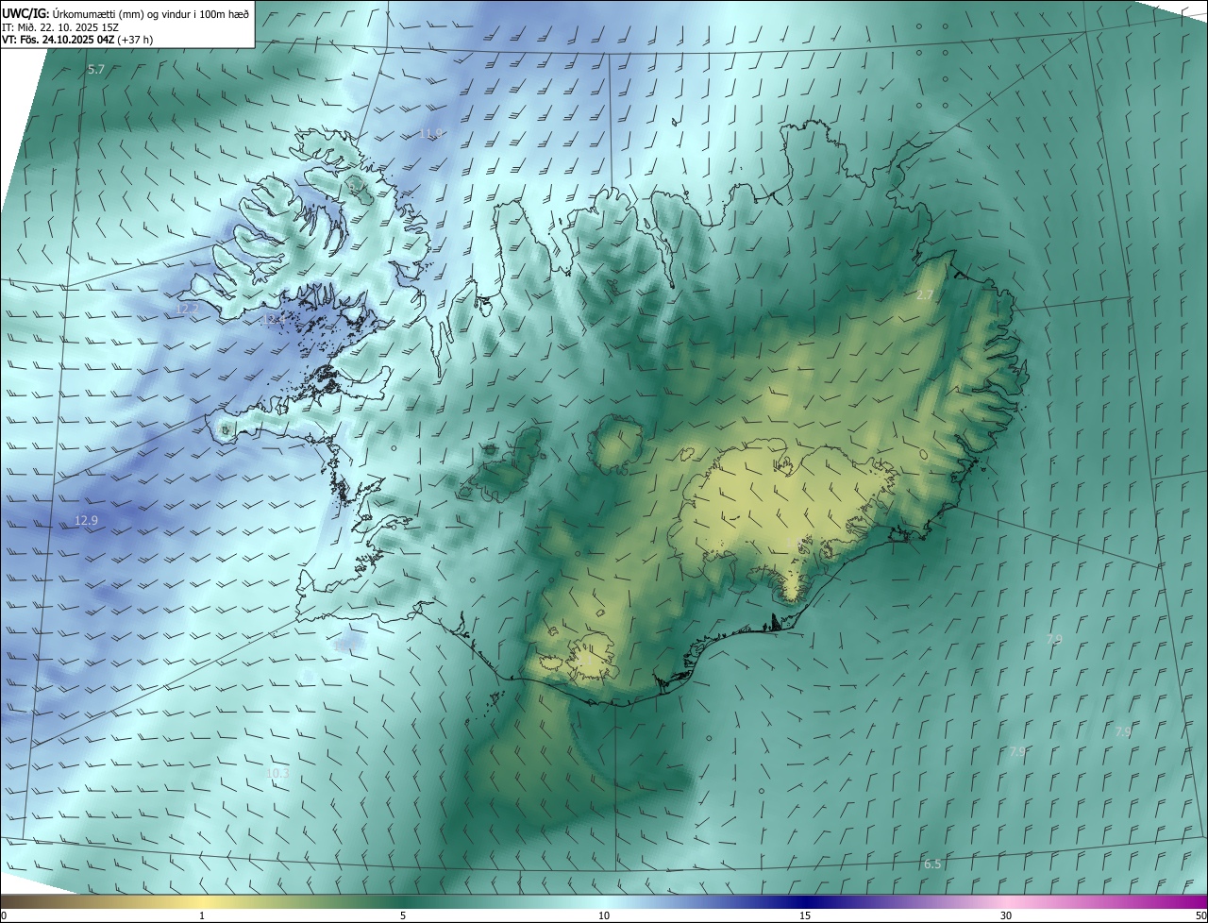This screenshot has height=923, width=1208.
Task: Click the '1' tick label on the color scale
Action: 202,915
